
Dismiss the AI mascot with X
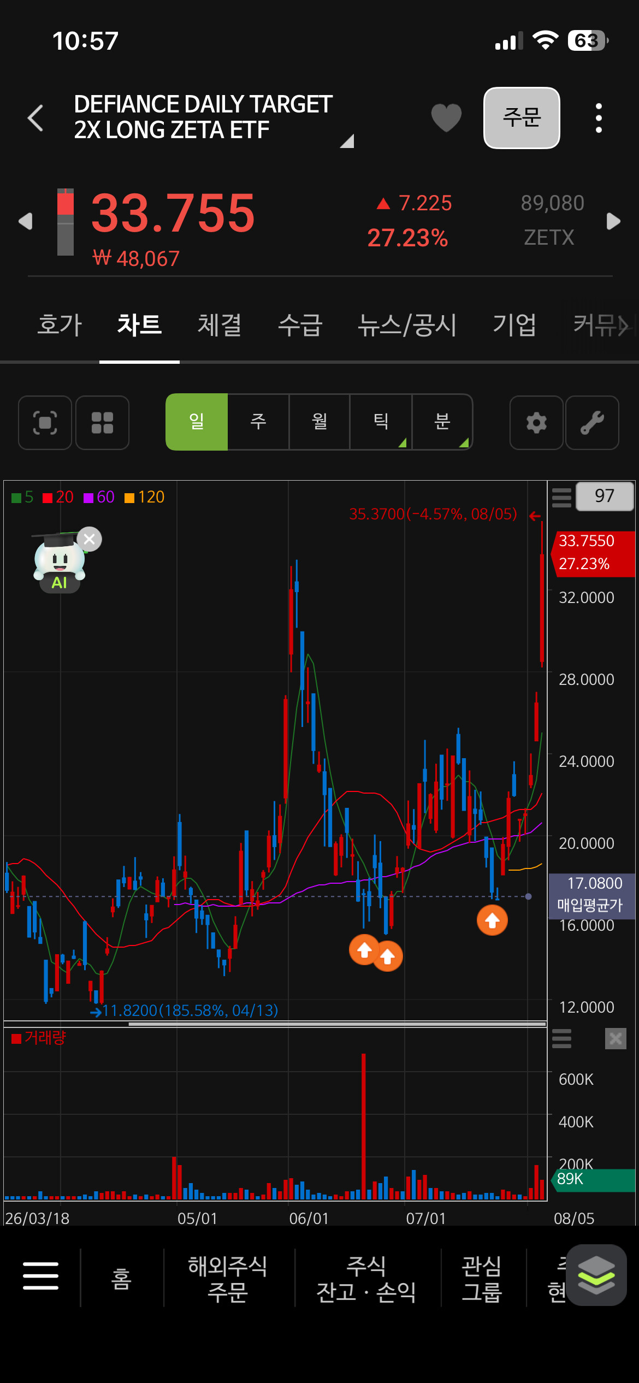coord(90,539)
